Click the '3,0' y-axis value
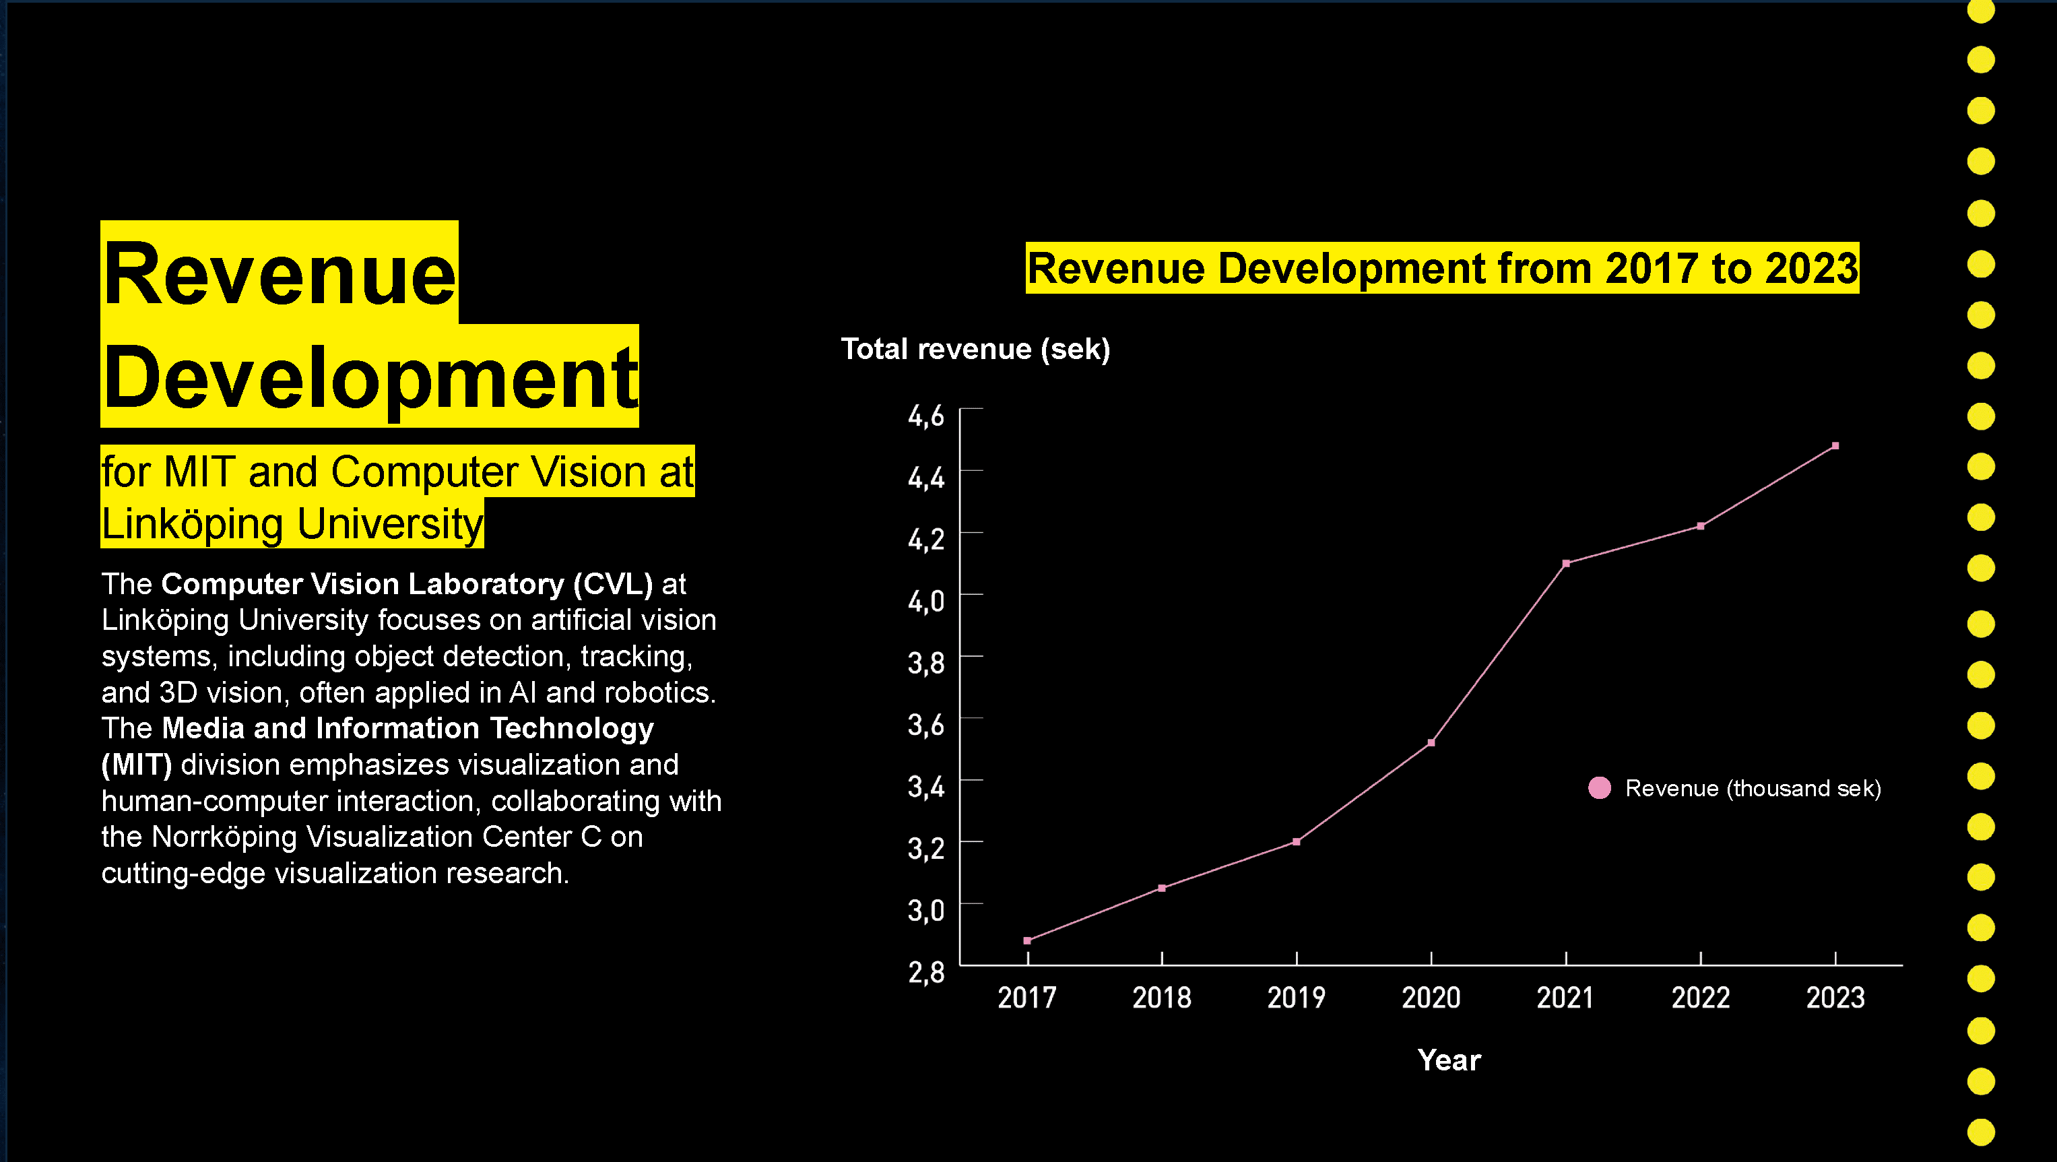 (926, 911)
